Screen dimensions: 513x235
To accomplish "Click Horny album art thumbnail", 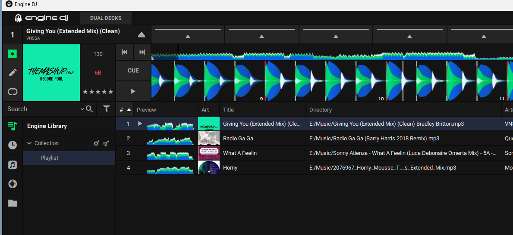I will [209, 168].
